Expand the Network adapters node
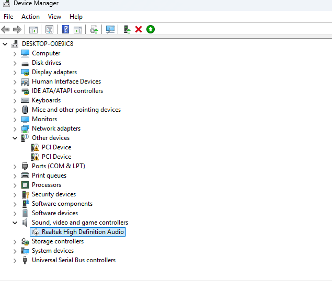This screenshot has width=332, height=281. (x=15, y=128)
